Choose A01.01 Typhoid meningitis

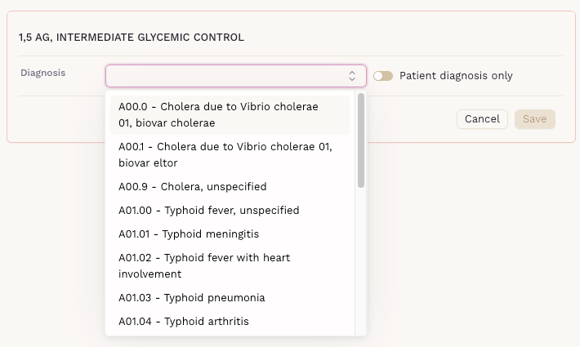(x=189, y=234)
